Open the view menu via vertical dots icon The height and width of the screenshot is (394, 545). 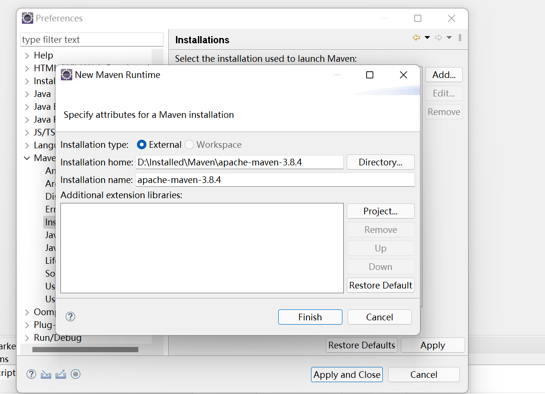coord(459,38)
